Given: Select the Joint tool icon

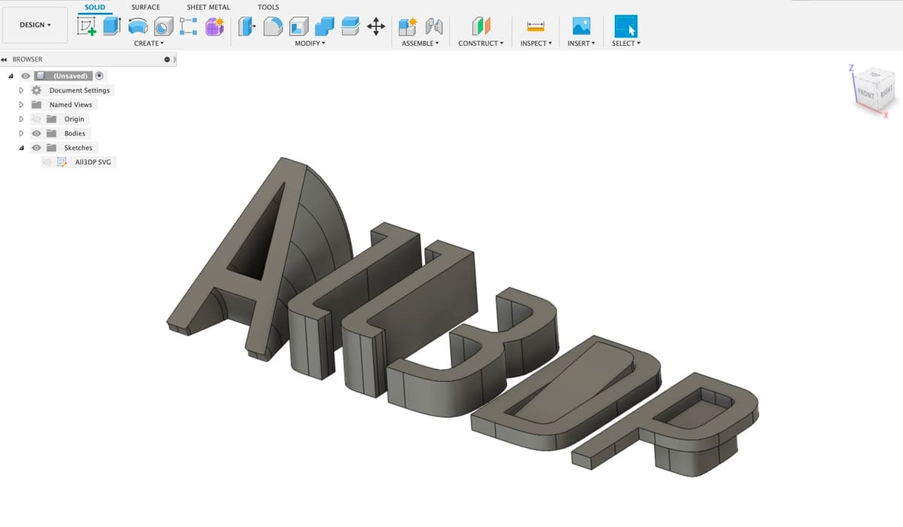Looking at the screenshot, I should pyautogui.click(x=433, y=26).
